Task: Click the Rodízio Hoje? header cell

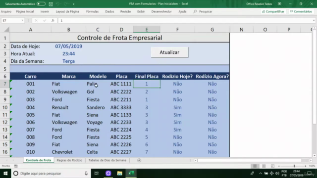Action: pyautogui.click(x=177, y=76)
